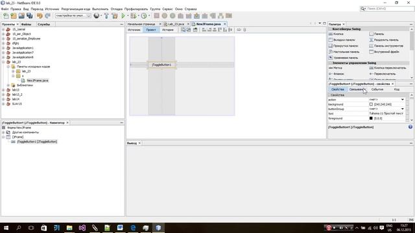Select Кнопка-переключатель in Palette
The width and height of the screenshot is (415, 233).
tap(388, 68)
